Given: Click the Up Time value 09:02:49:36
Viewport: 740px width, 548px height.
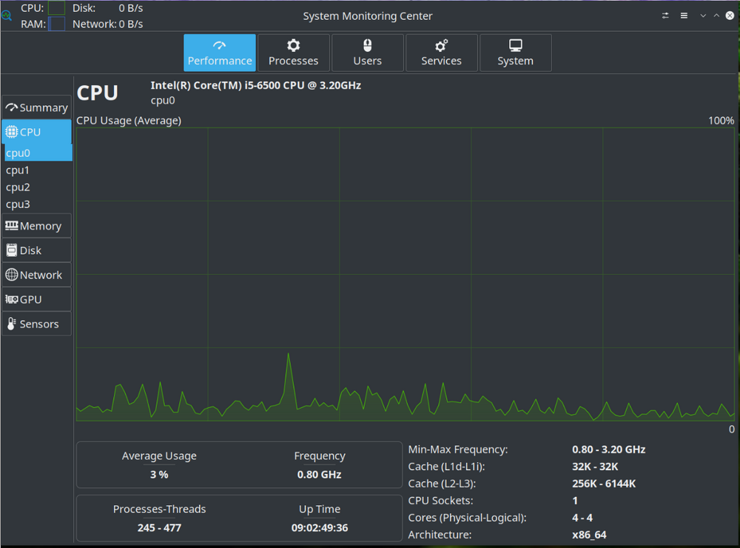Looking at the screenshot, I should 320,528.
